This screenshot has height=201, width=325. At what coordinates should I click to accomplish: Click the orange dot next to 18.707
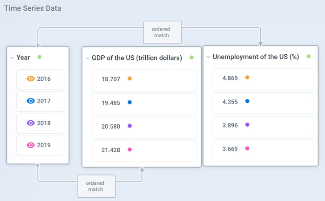click(129, 78)
